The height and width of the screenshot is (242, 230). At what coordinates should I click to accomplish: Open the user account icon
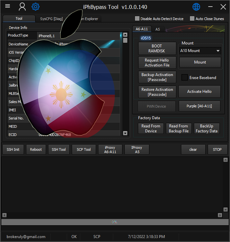point(22,7)
